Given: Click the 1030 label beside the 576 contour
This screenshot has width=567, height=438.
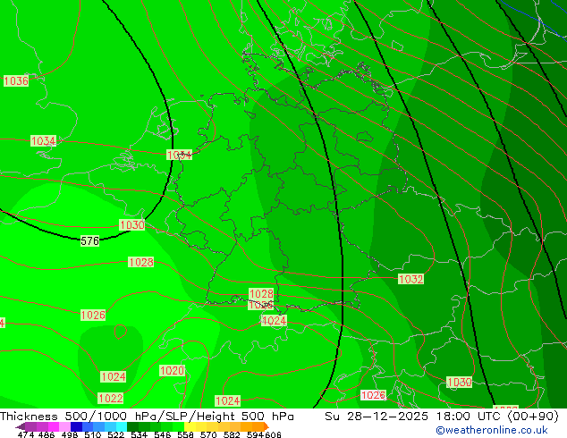Looking at the screenshot, I should (x=132, y=224).
